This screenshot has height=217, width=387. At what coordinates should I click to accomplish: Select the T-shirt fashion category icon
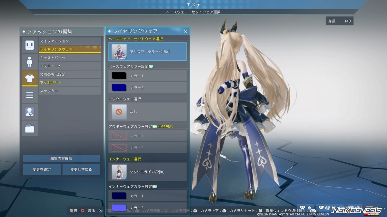30,78
